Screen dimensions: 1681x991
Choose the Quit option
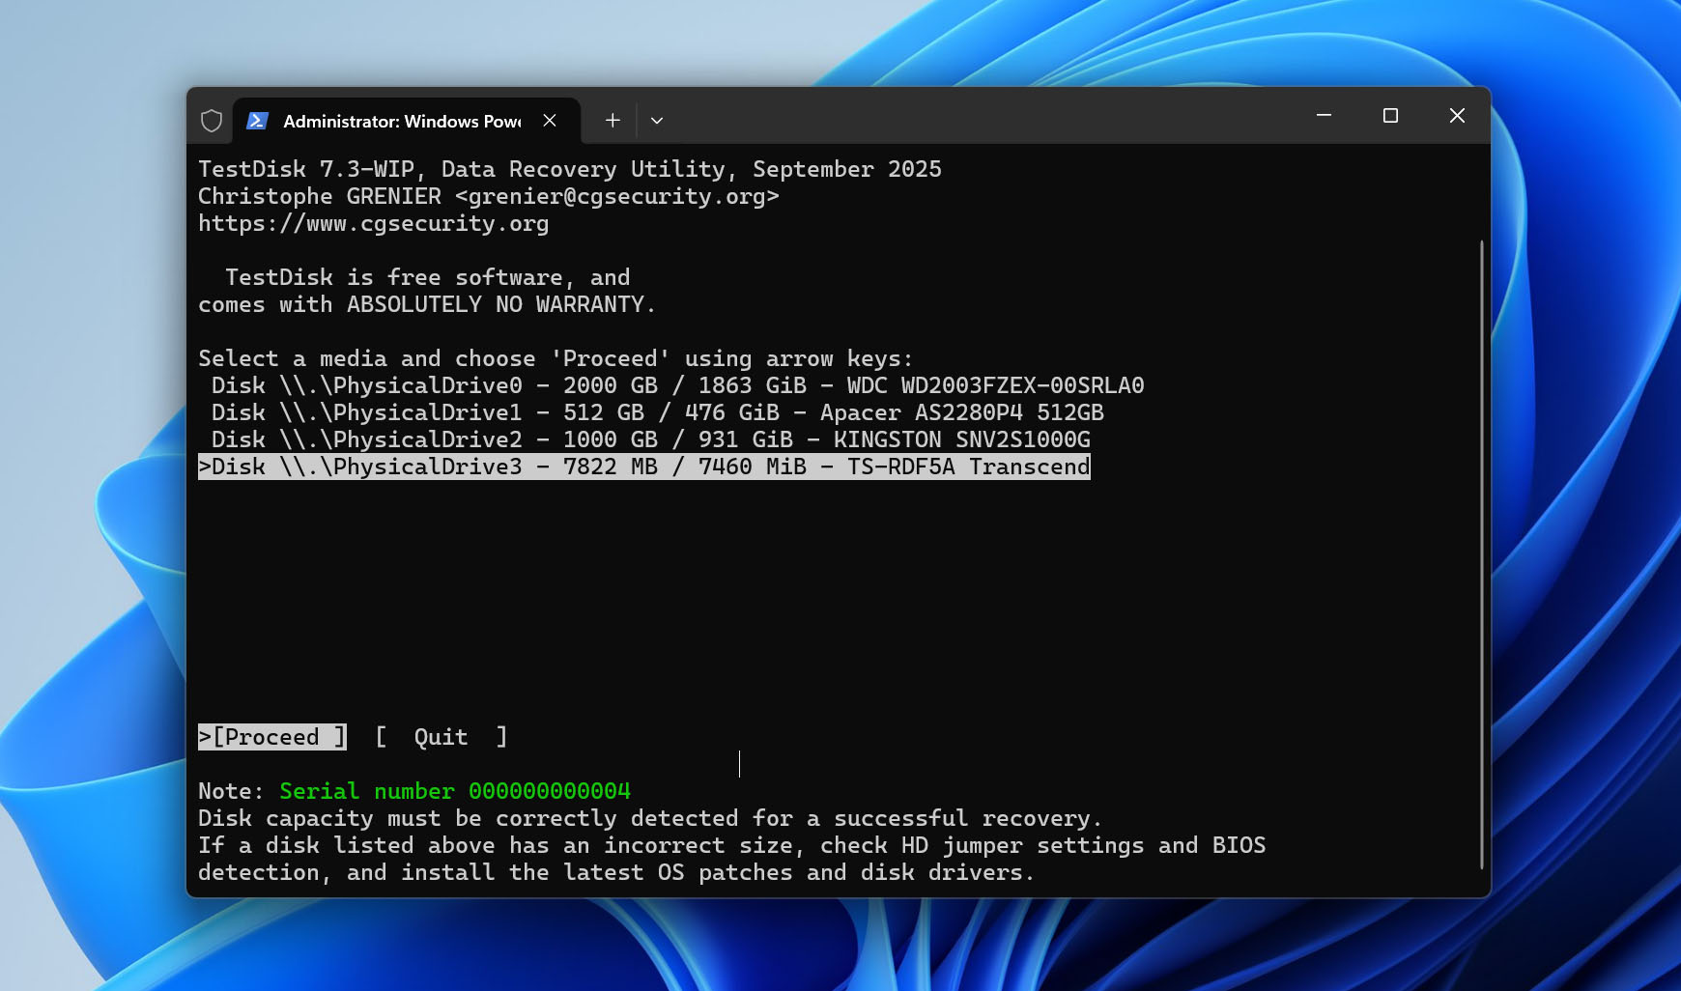pos(442,737)
